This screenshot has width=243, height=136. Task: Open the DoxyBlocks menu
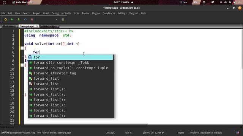point(109,14)
